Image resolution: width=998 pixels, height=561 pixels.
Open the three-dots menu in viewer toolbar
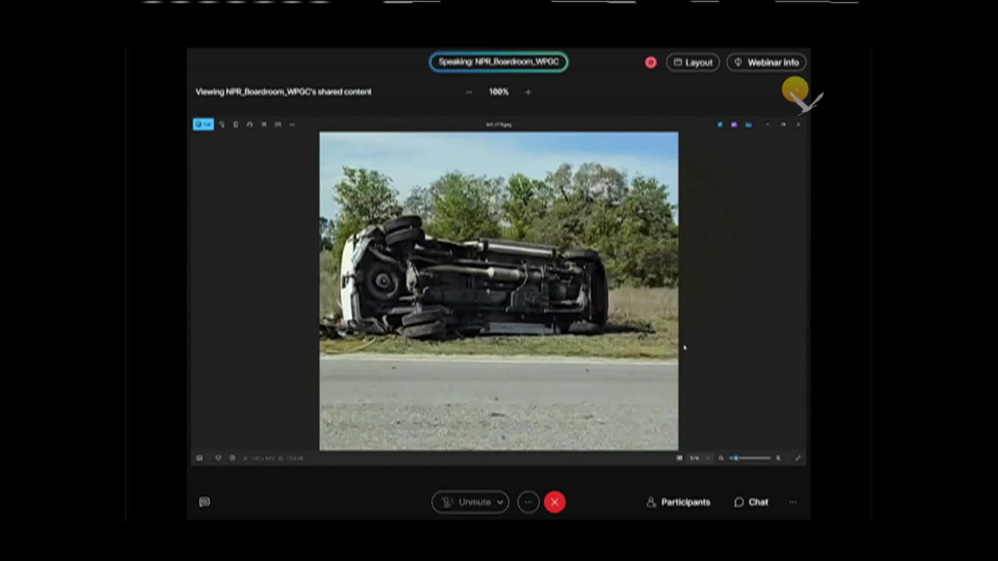[x=292, y=125]
